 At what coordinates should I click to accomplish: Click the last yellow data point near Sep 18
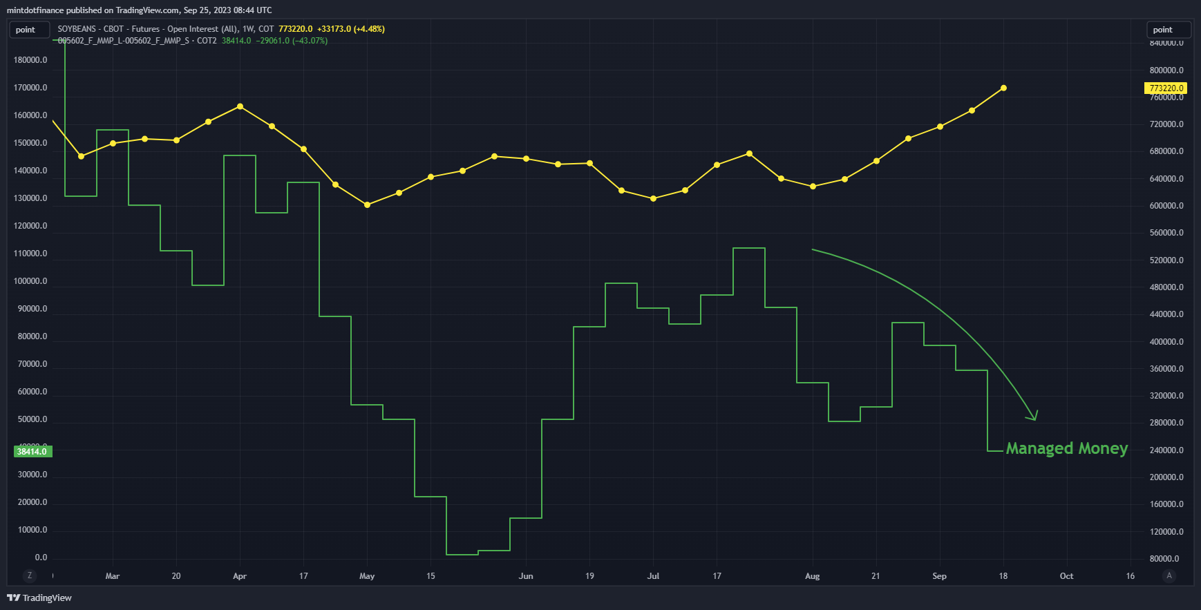coord(1003,88)
